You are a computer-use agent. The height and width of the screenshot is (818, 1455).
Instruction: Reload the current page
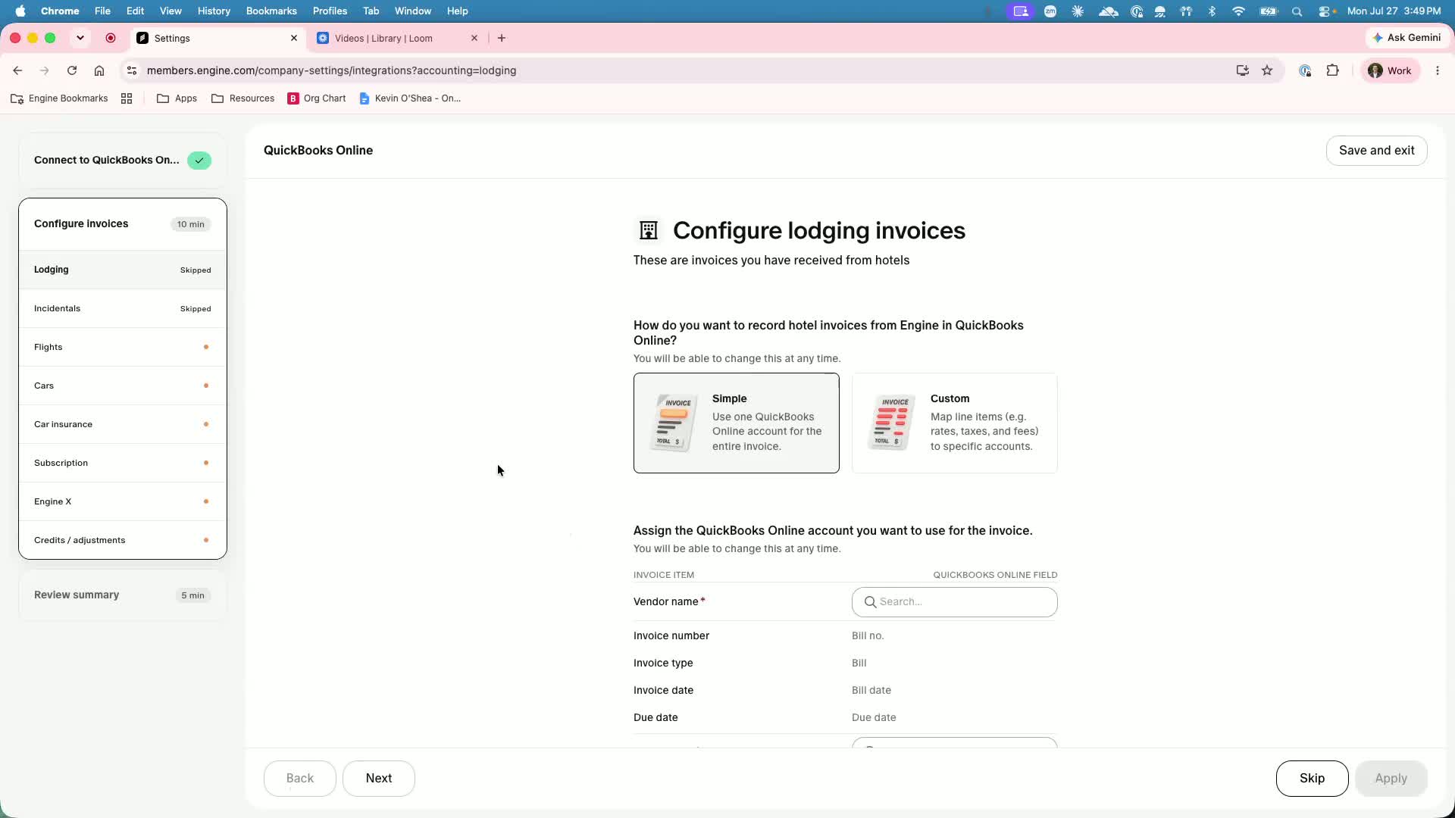pos(72,70)
